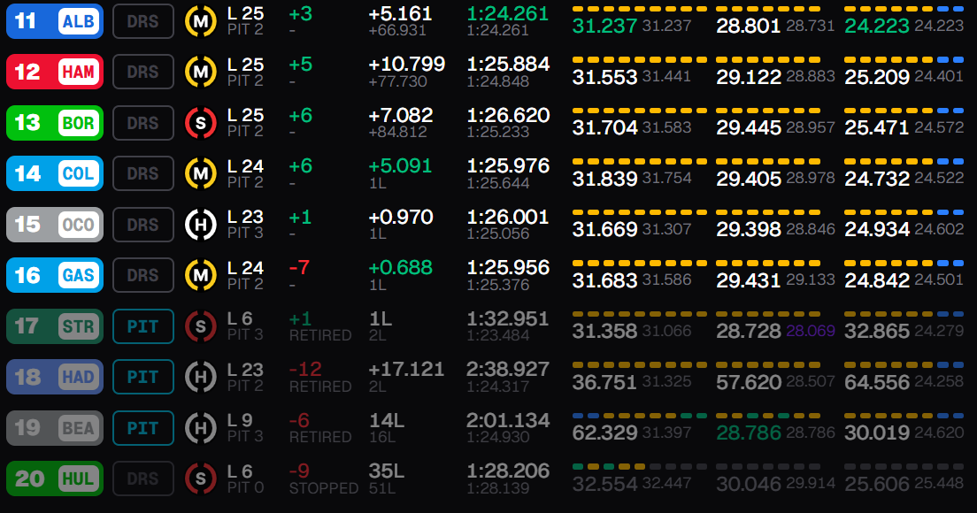977x513 pixels.
Task: Click the DRS indicator for ALB
Action: [143, 21]
